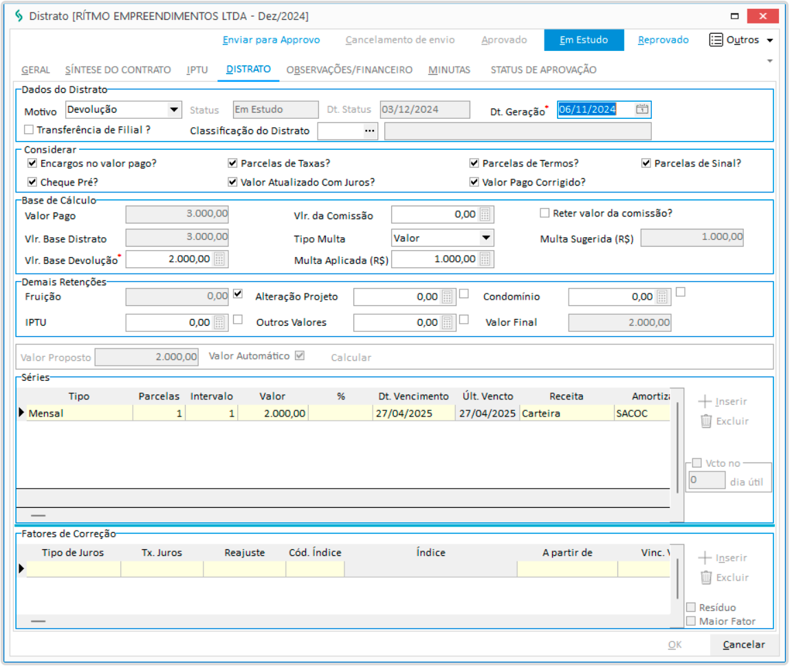Image resolution: width=790 pixels, height=666 pixels.
Task: Open the Tipo Multa dropdown
Action: pyautogui.click(x=486, y=238)
